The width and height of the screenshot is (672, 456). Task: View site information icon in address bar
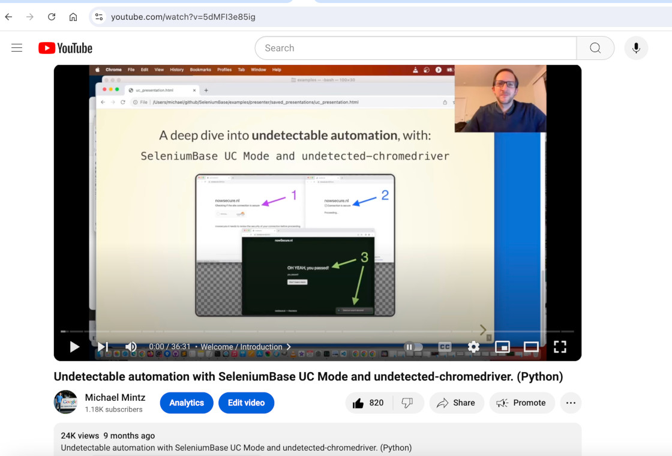pyautogui.click(x=99, y=17)
